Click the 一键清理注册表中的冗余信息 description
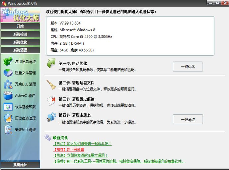This screenshot has width=229, height=170. click(x=97, y=122)
